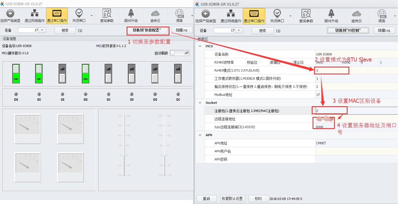Expand 关闭串口 dropdown arrow in left window
The height and width of the screenshot is (204, 398).
coord(92,16)
